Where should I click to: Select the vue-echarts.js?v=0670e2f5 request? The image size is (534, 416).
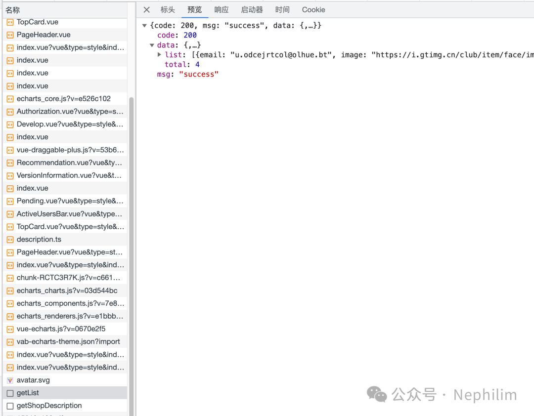(x=65, y=329)
